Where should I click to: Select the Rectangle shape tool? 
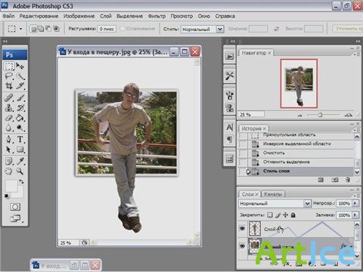coord(20,150)
